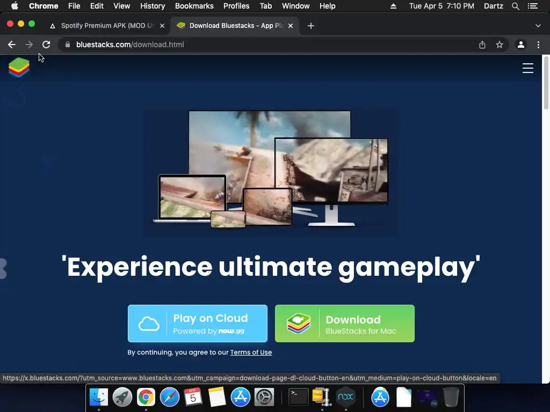The width and height of the screenshot is (550, 412).
Task: Open the Tab menu
Action: click(265, 6)
